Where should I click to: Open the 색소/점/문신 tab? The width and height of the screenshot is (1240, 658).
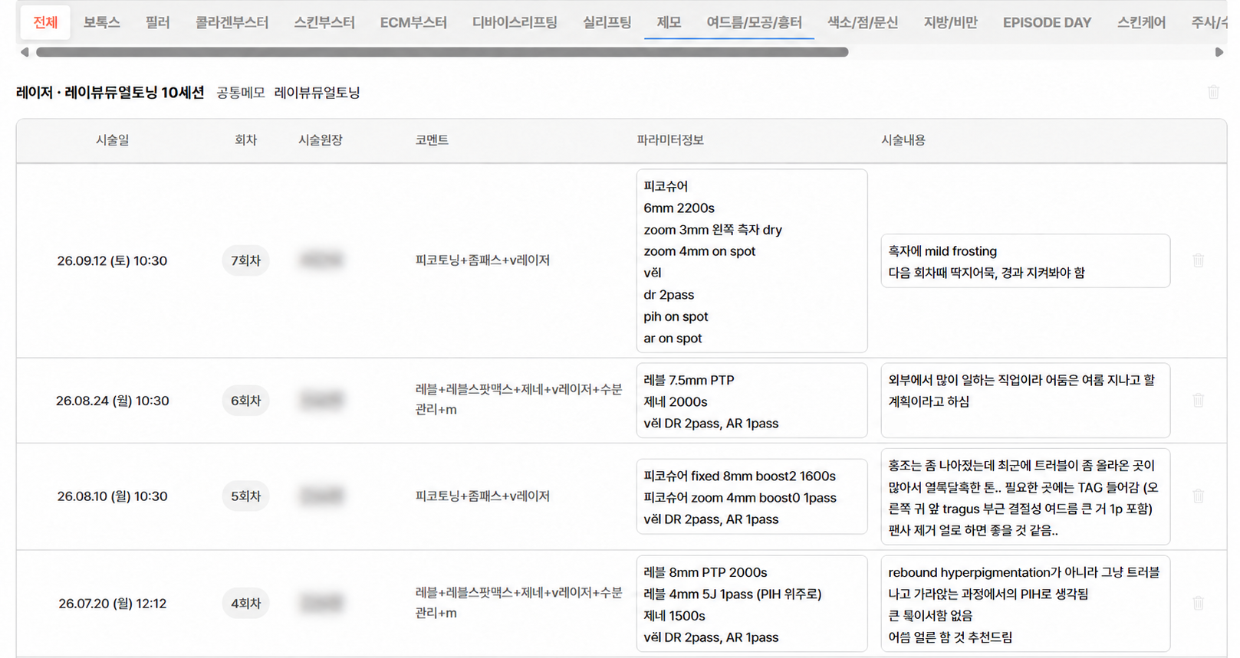pos(863,22)
